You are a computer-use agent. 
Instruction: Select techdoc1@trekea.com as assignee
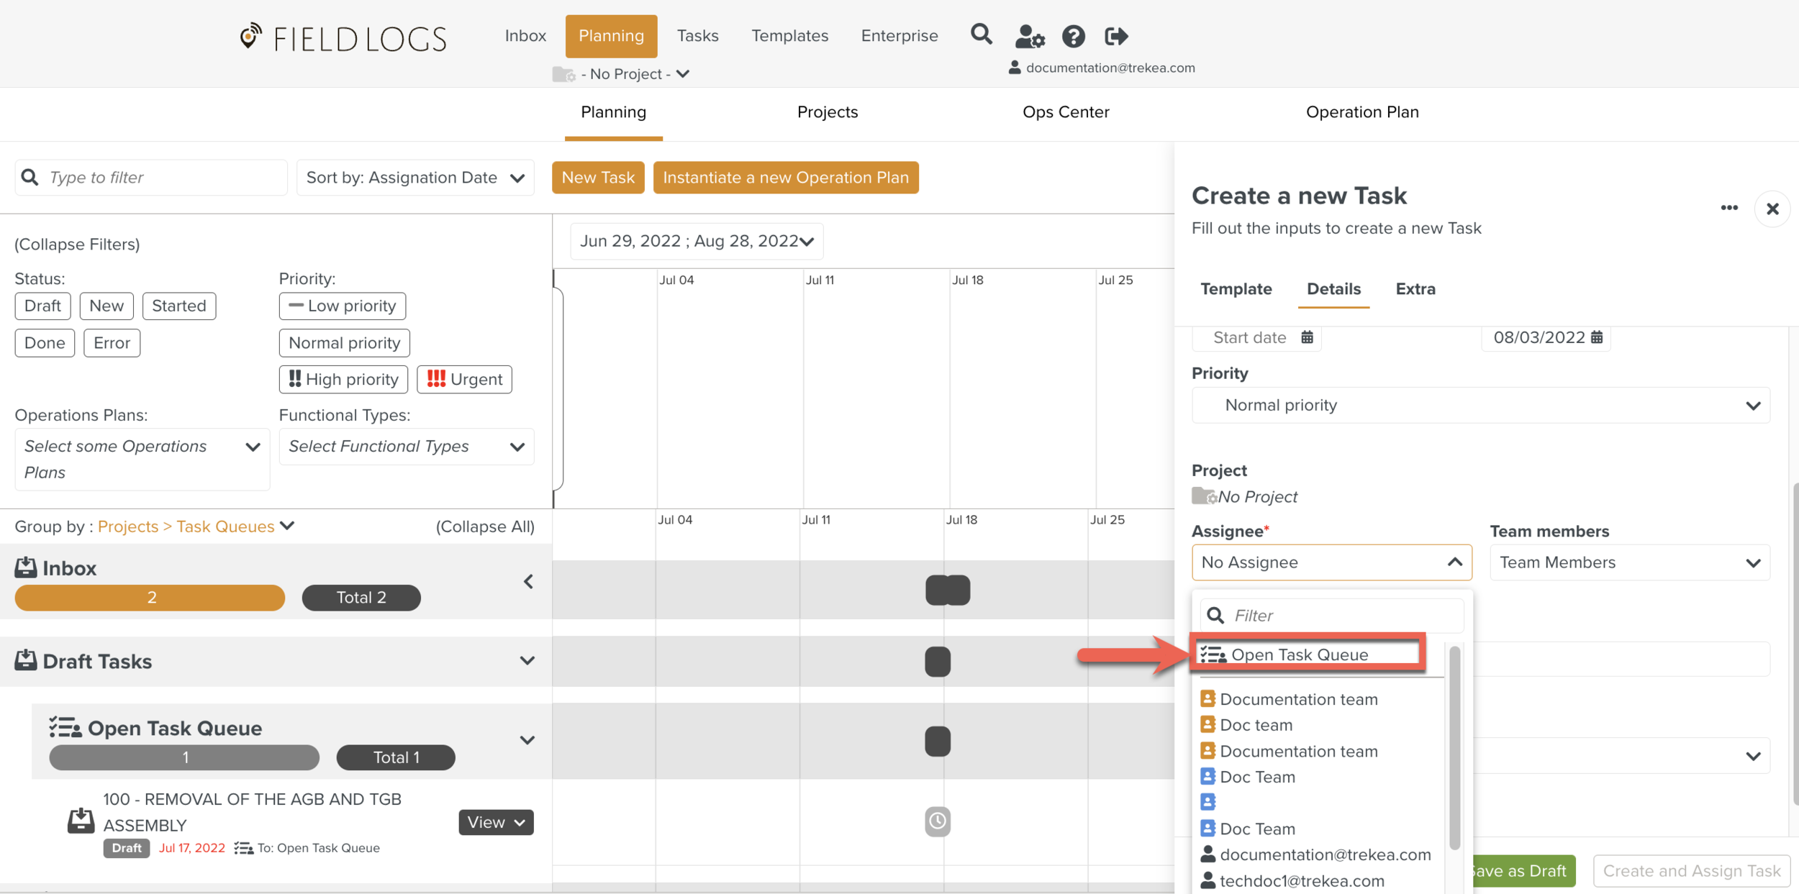(1292, 880)
